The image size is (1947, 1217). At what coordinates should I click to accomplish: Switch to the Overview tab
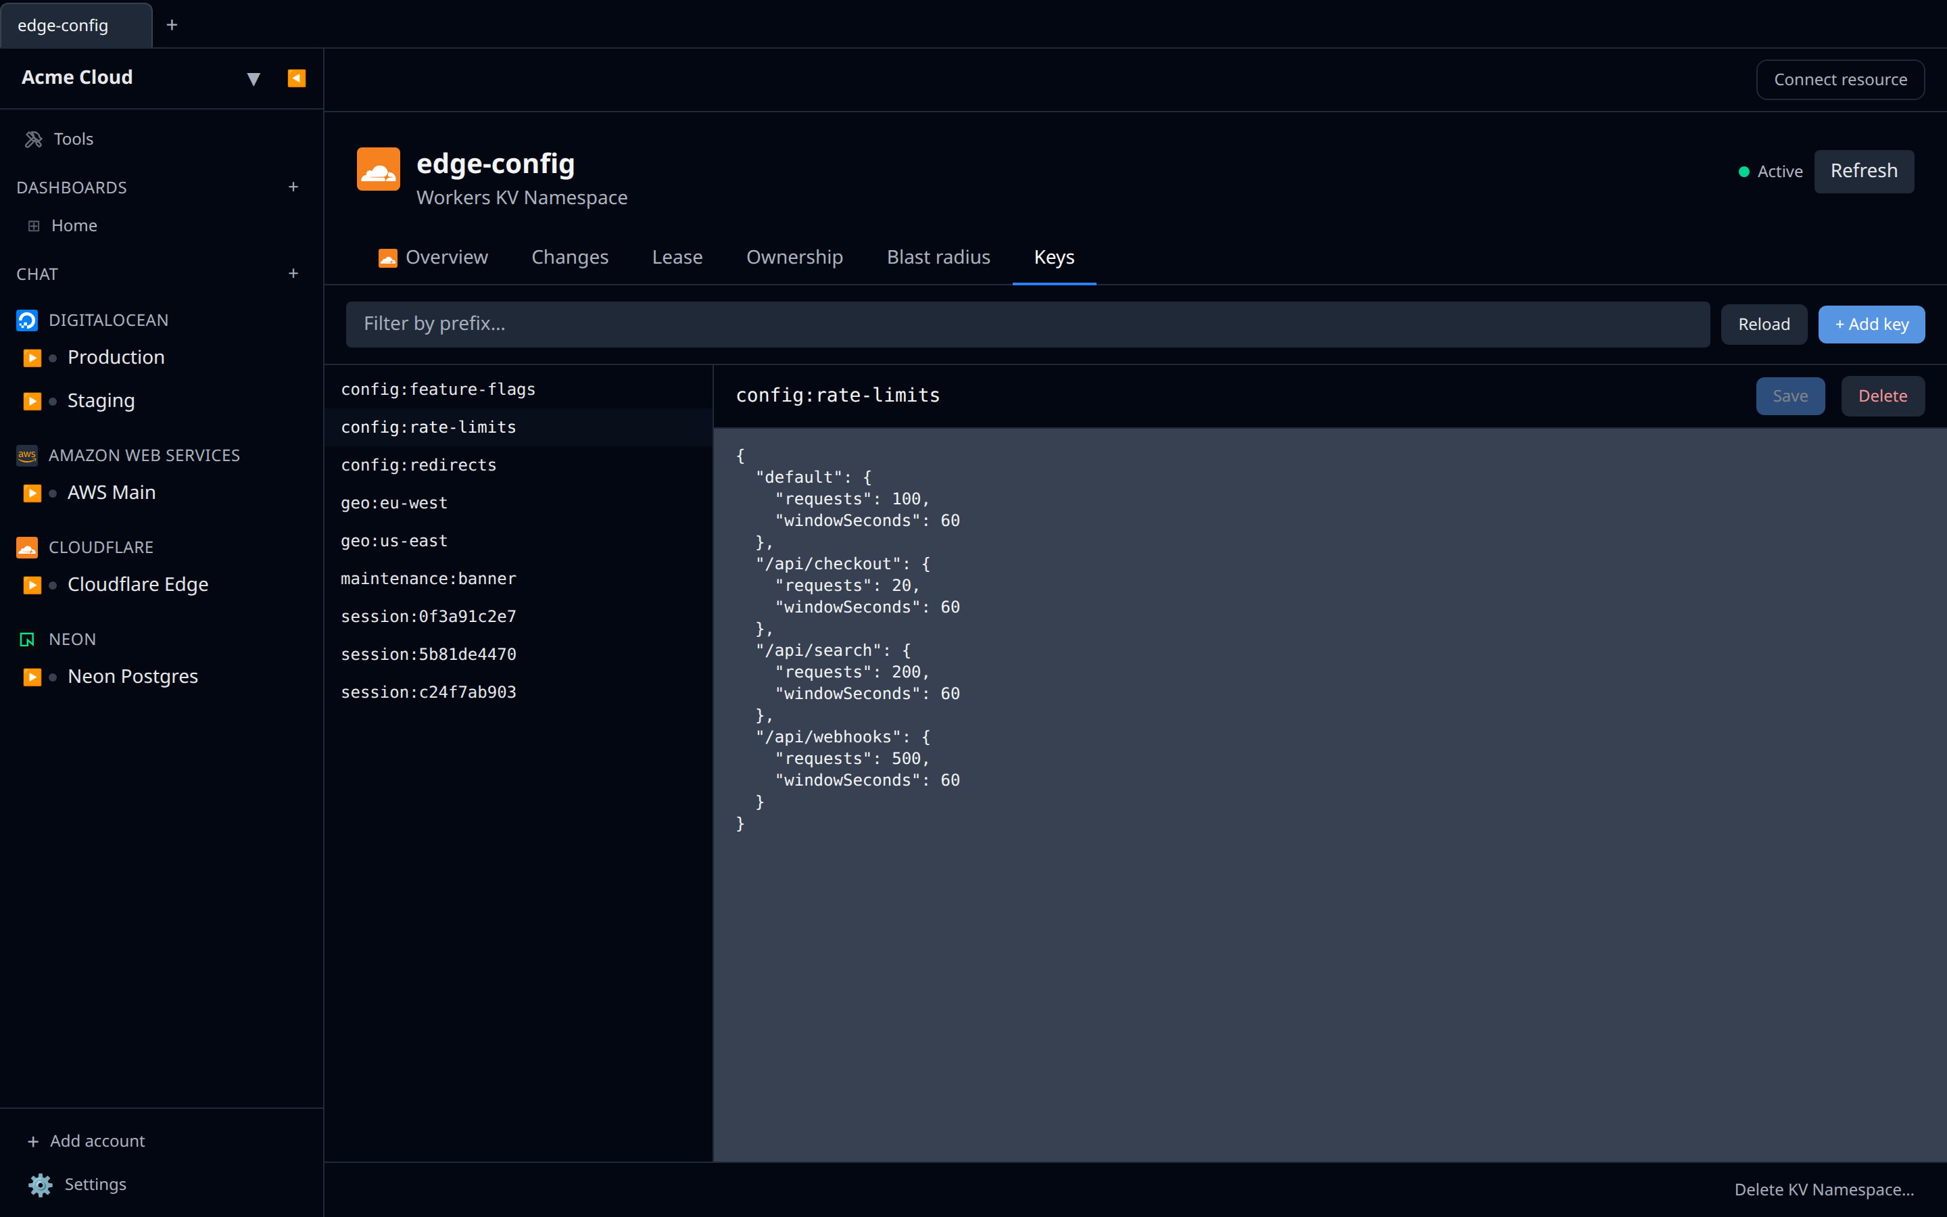[433, 258]
